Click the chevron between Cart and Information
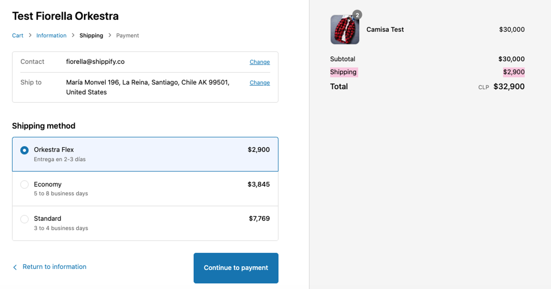The width and height of the screenshot is (551, 289). [30, 35]
